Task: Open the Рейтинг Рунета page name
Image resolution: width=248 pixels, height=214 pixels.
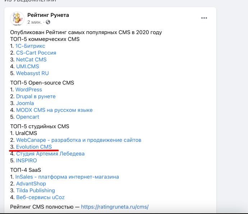Action: point(48,15)
